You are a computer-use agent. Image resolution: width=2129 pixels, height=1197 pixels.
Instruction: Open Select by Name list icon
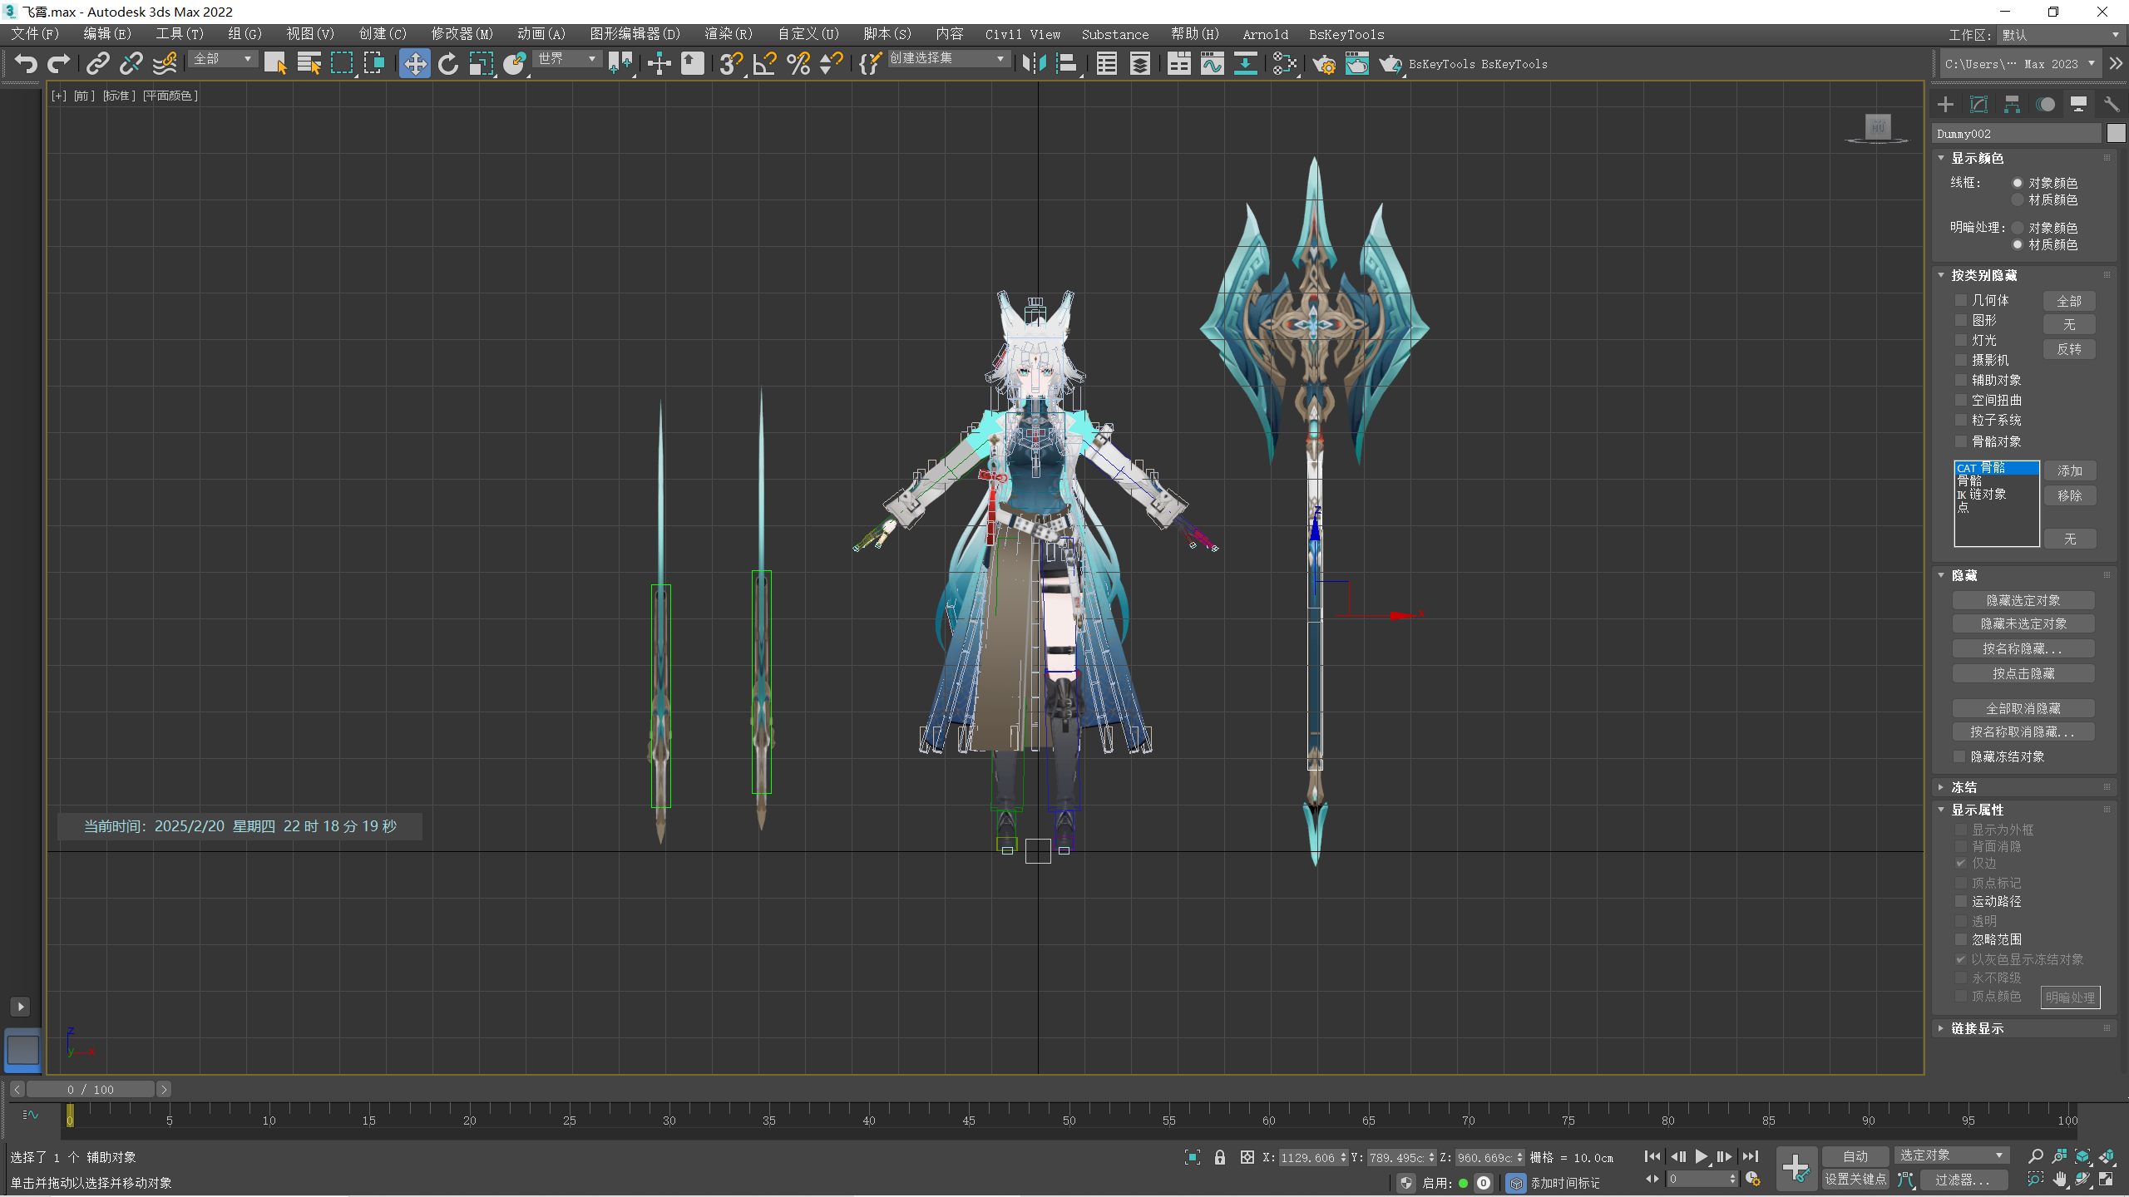(309, 64)
